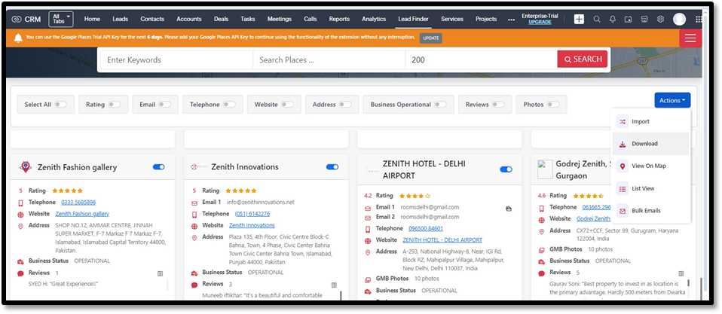Open the notifications bell
Screen dimensions: 722x314
tap(613, 19)
